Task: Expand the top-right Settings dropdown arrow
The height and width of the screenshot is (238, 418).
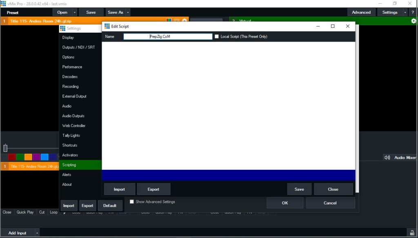Action: (405, 12)
